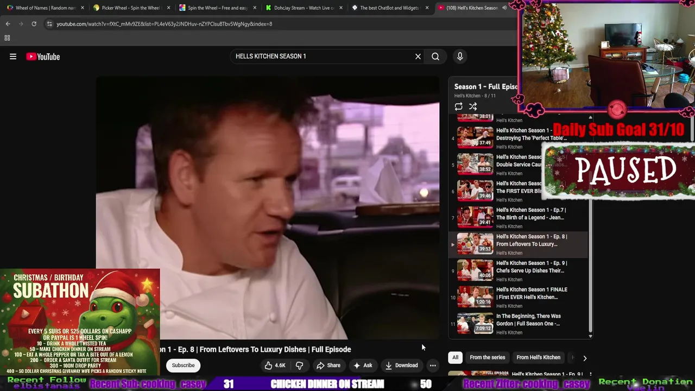695x391 pixels.
Task: Open more actions three-dot menu
Action: [433, 365]
